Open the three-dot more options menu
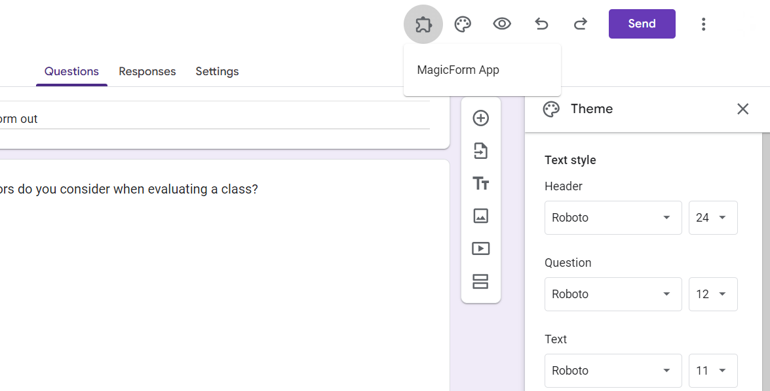 (703, 24)
